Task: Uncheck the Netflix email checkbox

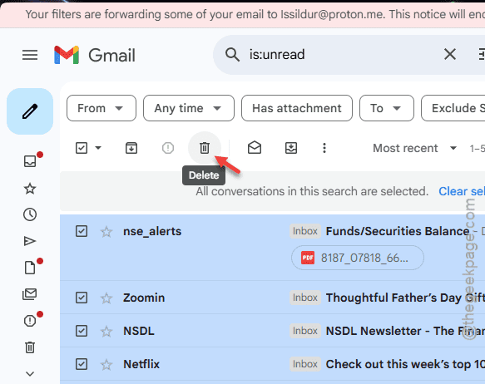Action: click(x=82, y=364)
